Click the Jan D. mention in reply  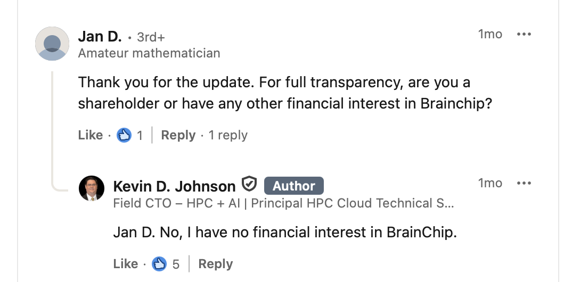coord(130,233)
